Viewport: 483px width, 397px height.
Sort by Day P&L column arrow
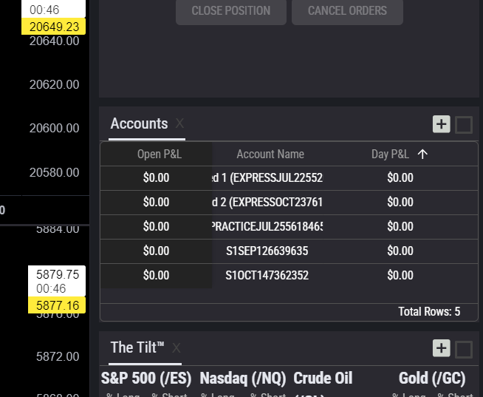click(422, 154)
